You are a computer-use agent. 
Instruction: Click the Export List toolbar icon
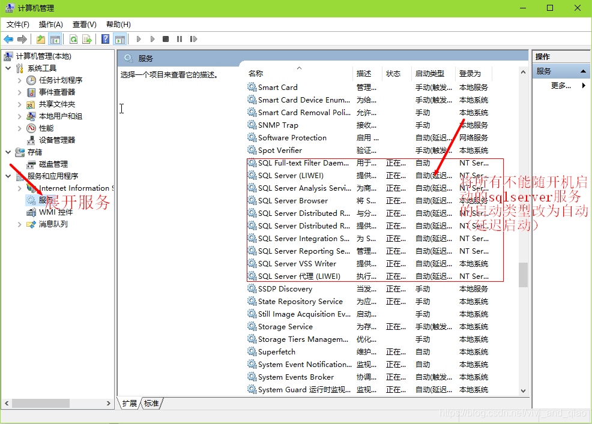(x=86, y=39)
